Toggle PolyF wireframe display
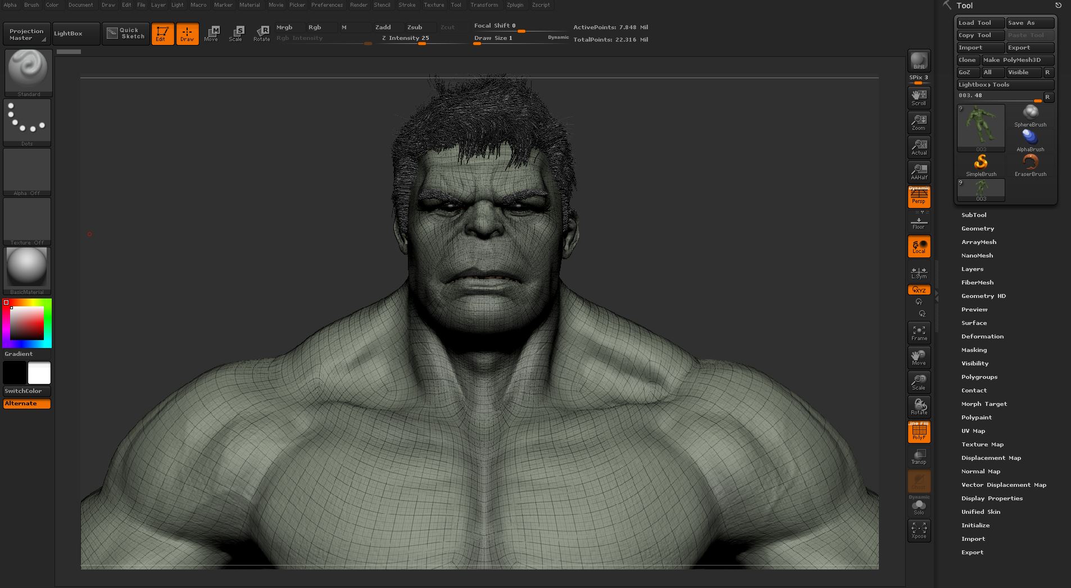The image size is (1071, 588). [x=919, y=432]
